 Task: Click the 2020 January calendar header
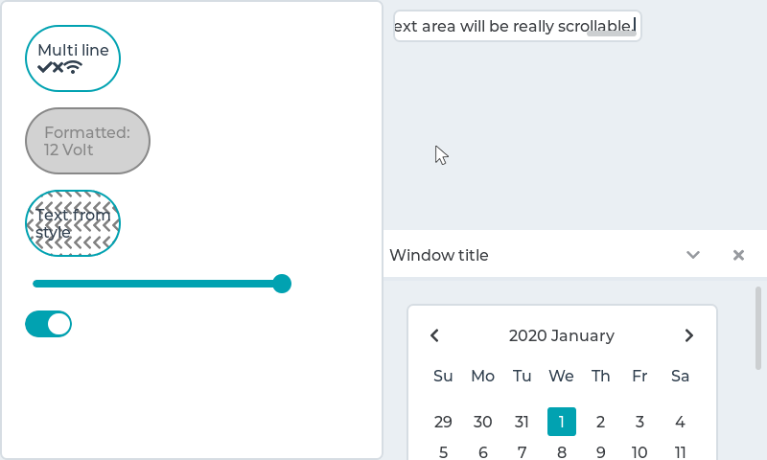click(562, 335)
